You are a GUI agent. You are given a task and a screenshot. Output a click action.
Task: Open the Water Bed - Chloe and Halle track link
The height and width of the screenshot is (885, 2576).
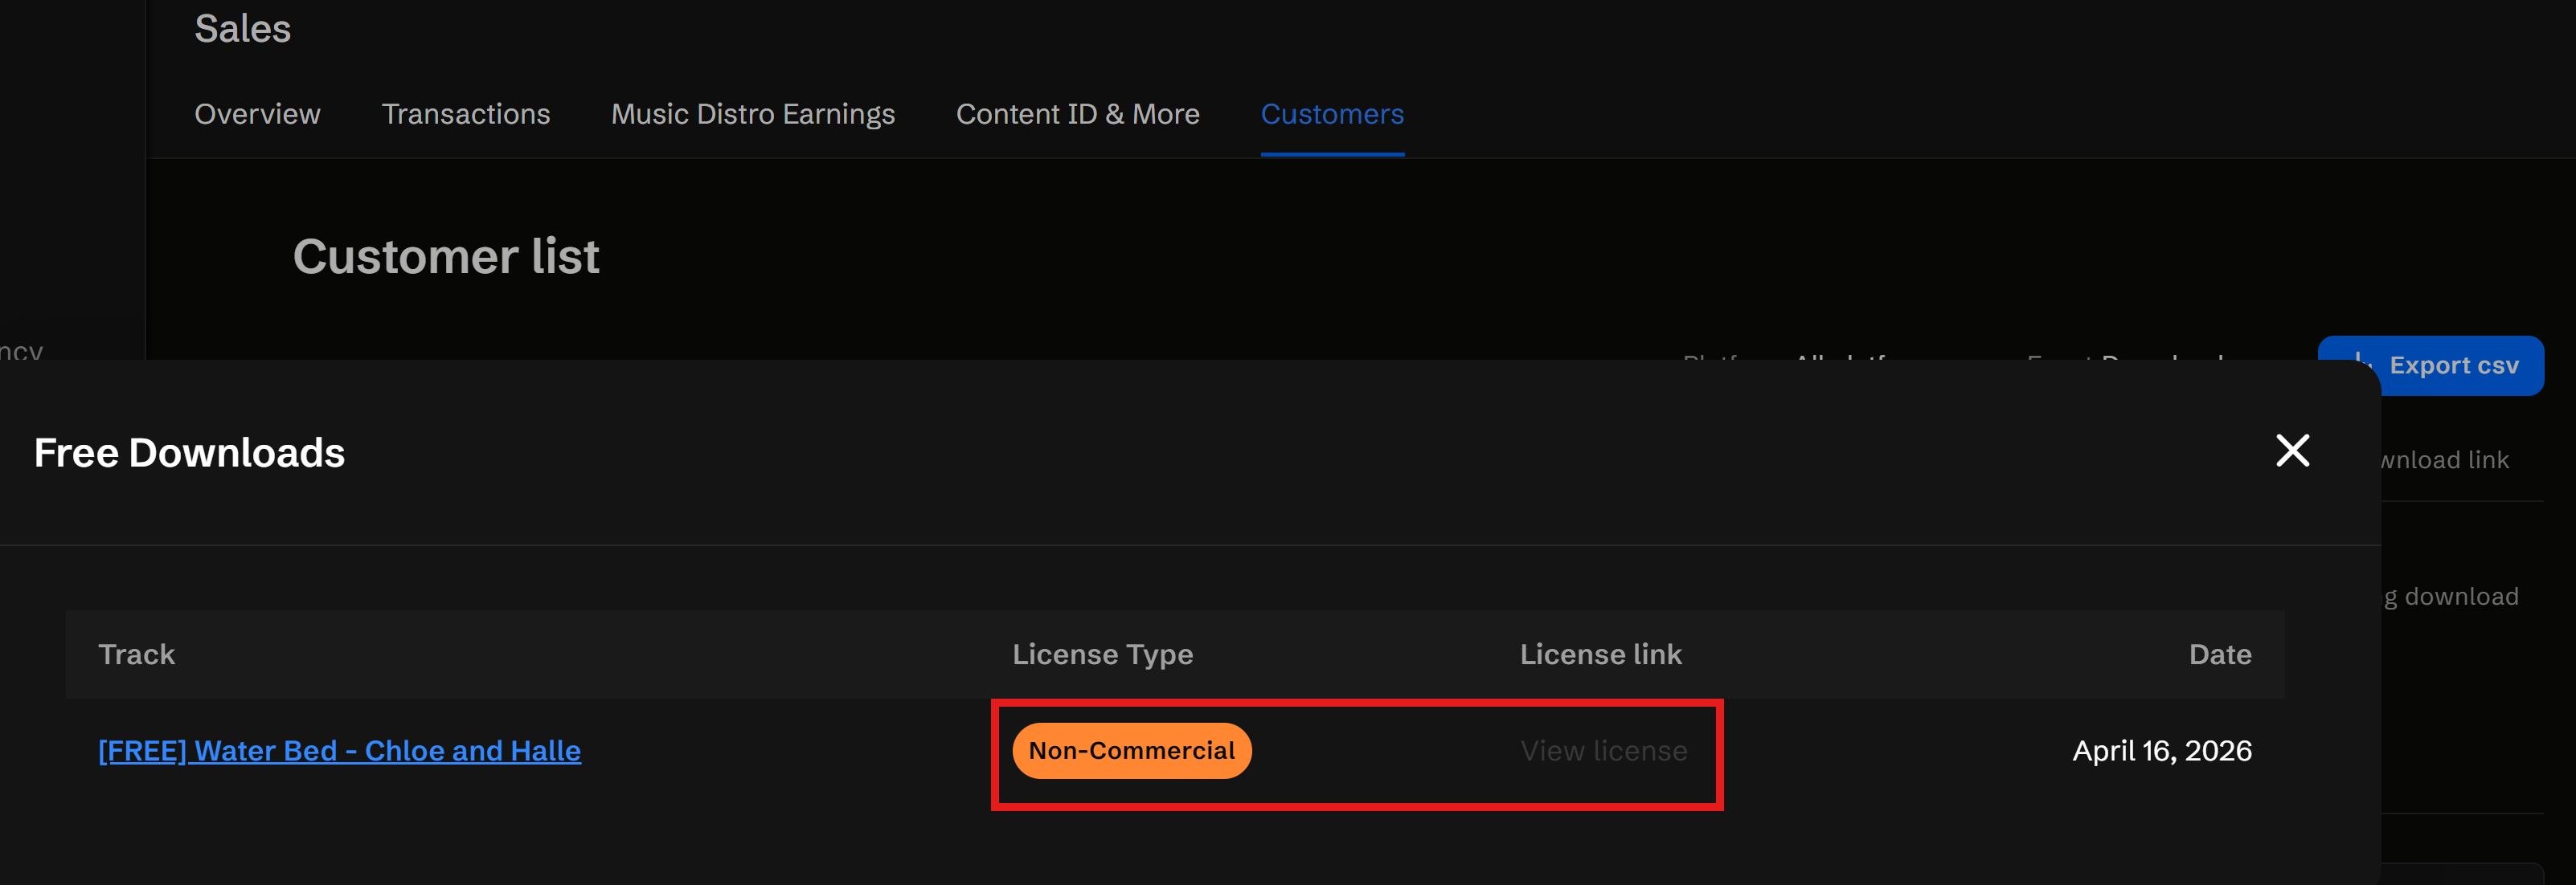pos(340,750)
